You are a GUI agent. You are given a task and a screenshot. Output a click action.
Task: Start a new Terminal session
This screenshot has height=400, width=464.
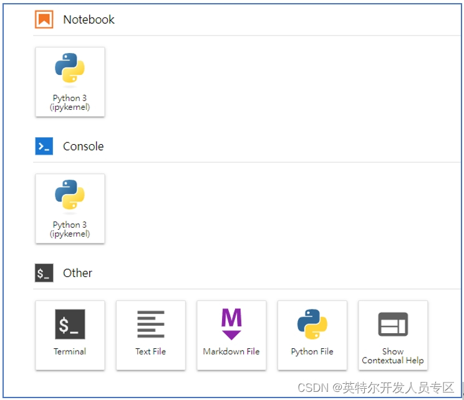[x=70, y=335]
